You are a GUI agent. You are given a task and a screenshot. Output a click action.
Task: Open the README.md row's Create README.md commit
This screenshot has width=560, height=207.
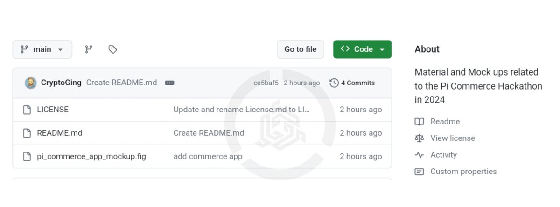[209, 133]
